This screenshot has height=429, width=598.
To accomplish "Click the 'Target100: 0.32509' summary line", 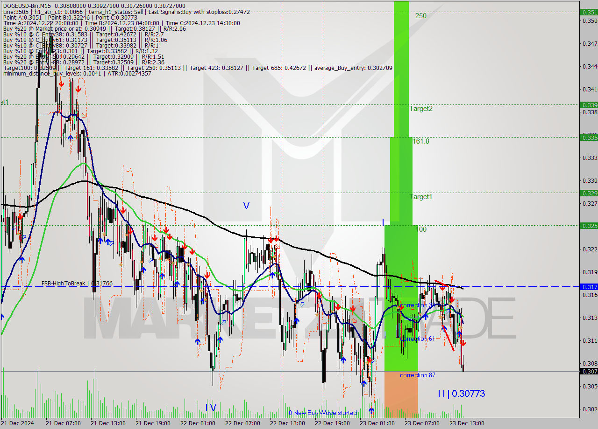I will point(198,68).
